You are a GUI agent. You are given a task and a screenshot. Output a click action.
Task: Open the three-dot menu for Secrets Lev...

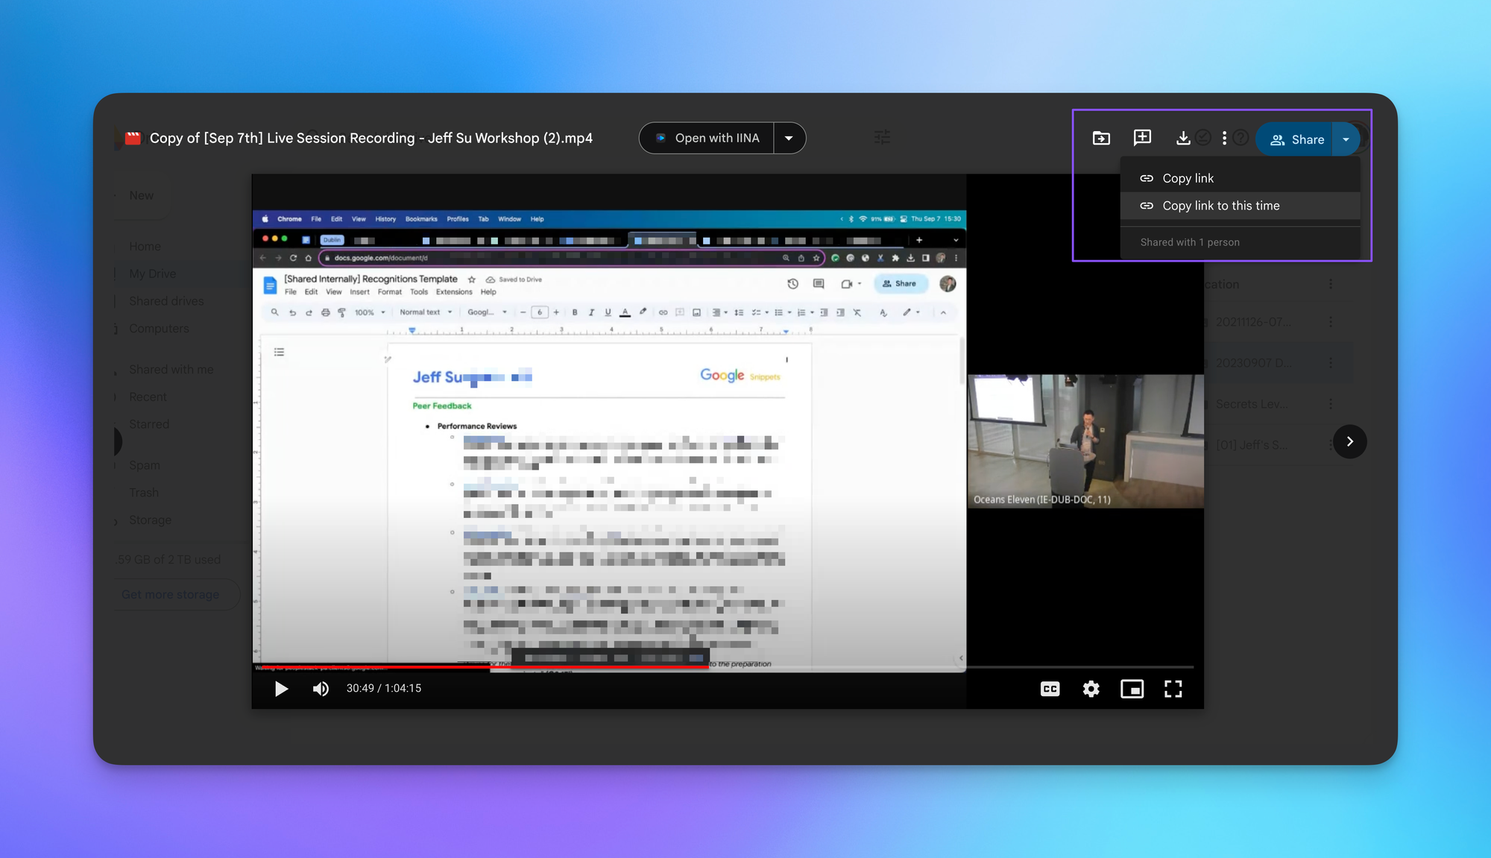(1331, 404)
